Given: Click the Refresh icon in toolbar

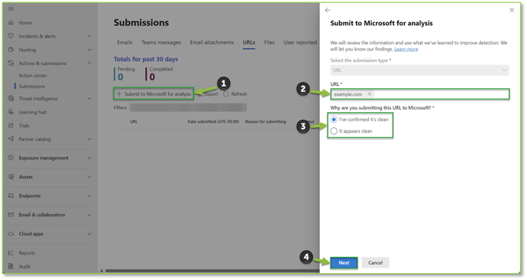Looking at the screenshot, I should 226,94.
